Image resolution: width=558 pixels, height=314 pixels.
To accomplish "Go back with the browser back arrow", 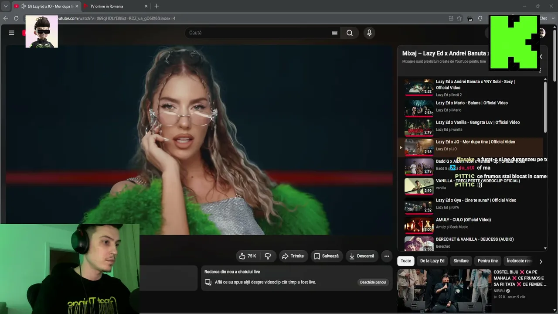I will pyautogui.click(x=6, y=18).
